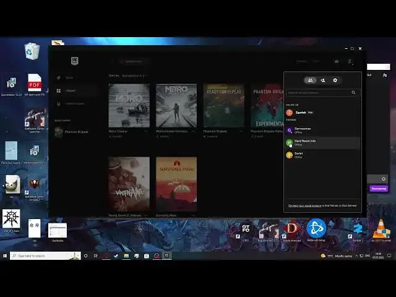Open three-dot menu for Metro Exodus Enhanced

(x=193, y=131)
